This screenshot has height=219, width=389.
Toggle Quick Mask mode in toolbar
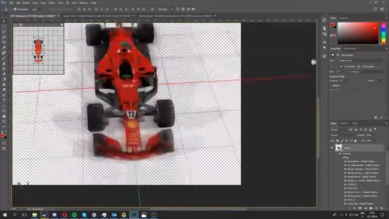(x=4, y=143)
